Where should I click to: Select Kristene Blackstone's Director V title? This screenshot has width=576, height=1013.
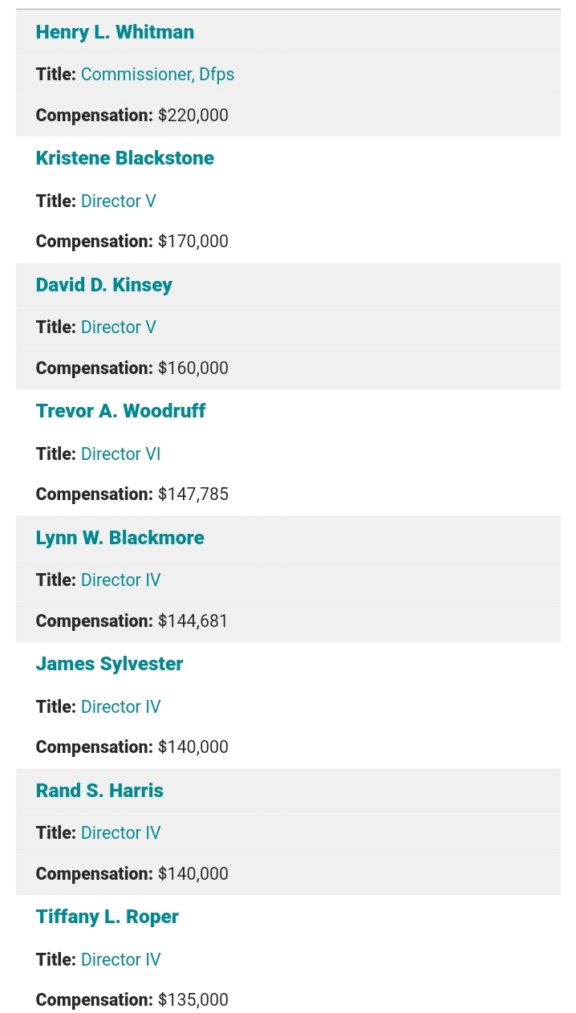tap(119, 201)
